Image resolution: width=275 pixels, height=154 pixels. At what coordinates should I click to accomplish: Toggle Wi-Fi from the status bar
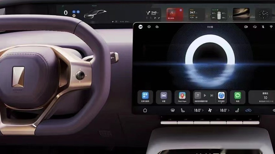pyautogui.click(x=271, y=27)
